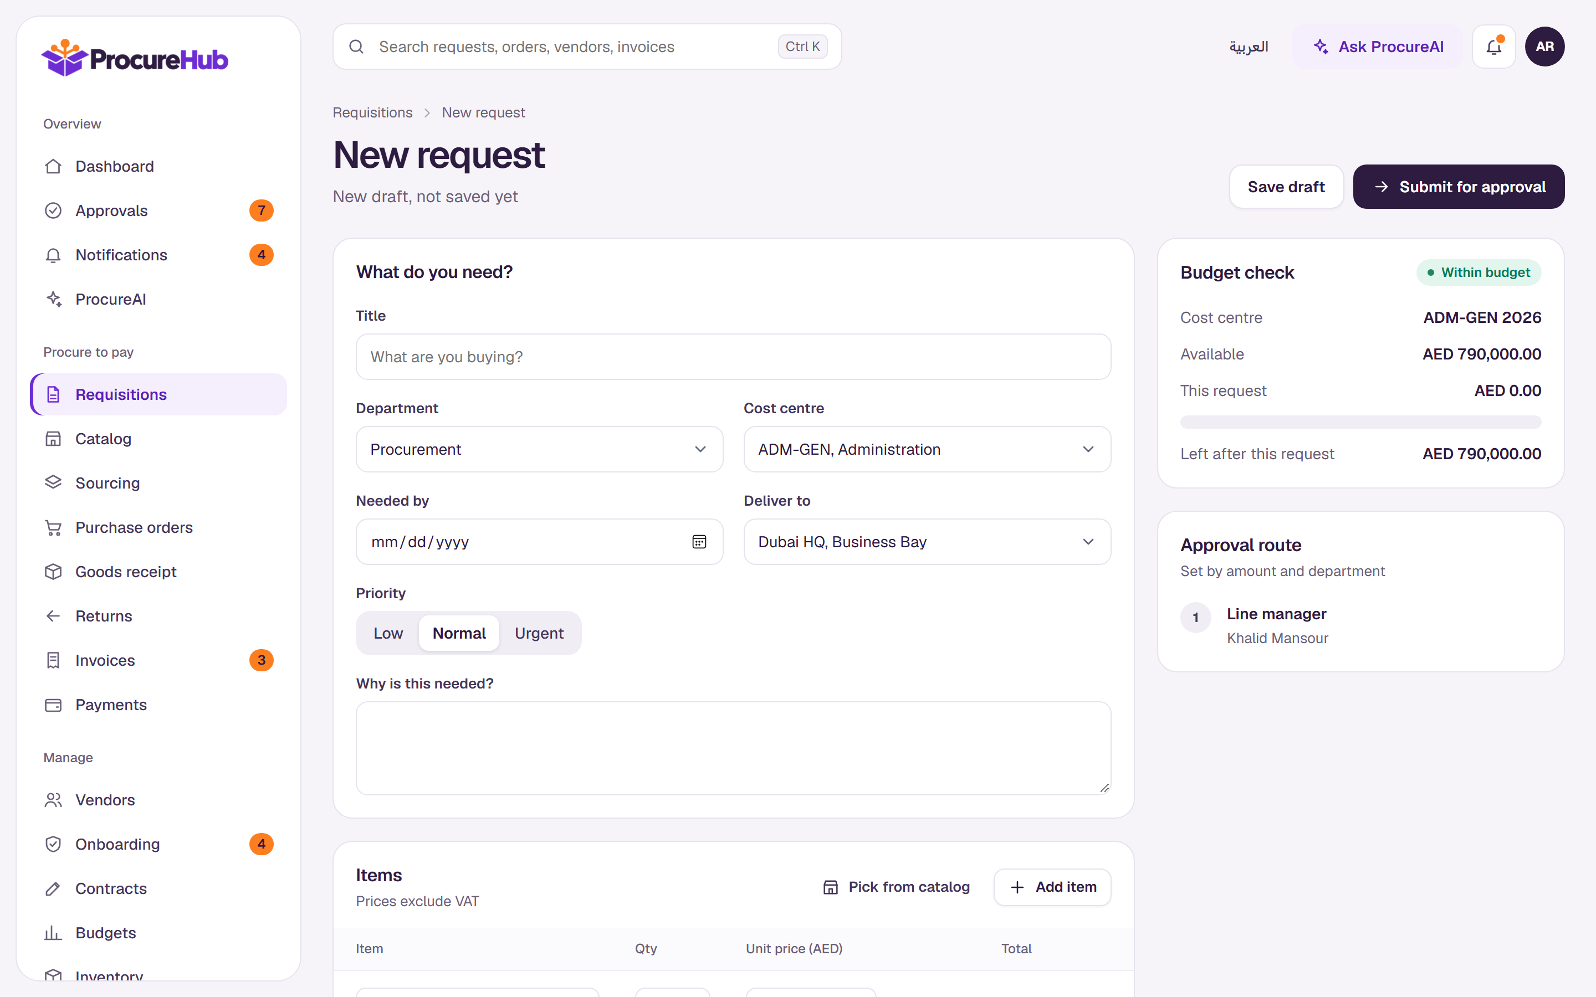Open notifications bell in top bar

pos(1494,47)
